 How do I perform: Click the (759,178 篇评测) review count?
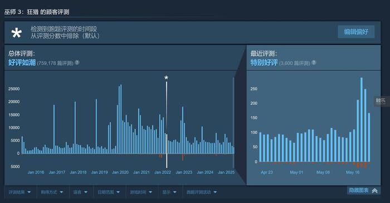(55, 63)
